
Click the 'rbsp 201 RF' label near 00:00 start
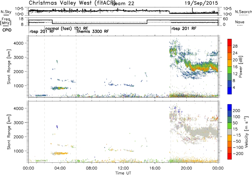(42, 31)
